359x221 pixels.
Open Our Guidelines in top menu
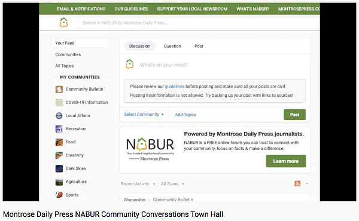click(x=131, y=9)
